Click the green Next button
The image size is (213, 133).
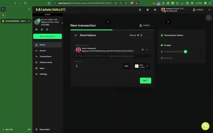(145, 81)
